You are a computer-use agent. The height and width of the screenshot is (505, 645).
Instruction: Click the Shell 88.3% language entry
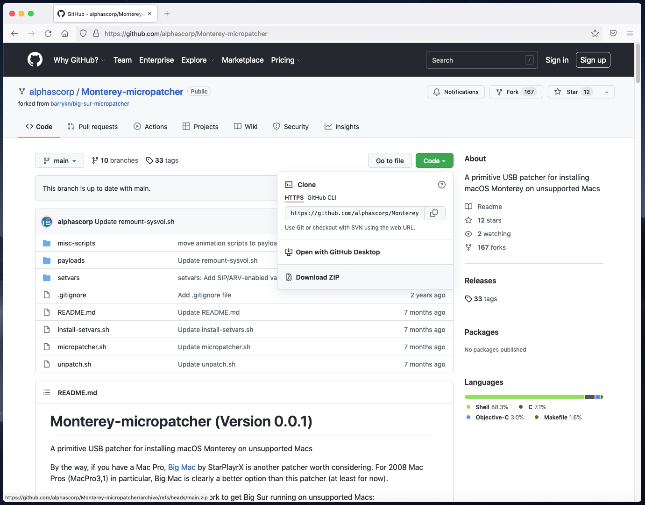point(487,407)
